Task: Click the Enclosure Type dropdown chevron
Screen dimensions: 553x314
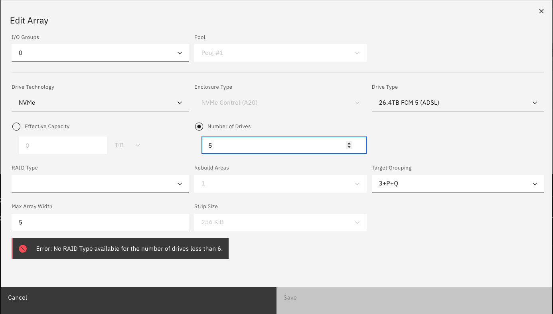Action: [357, 103]
